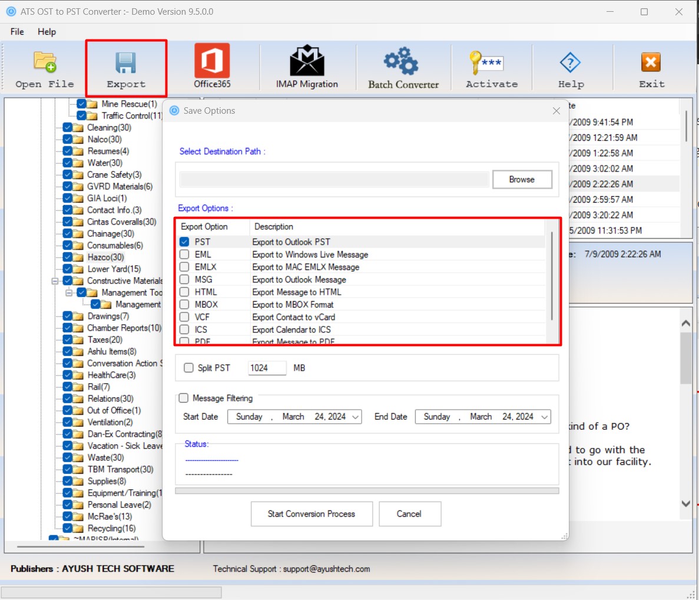
Task: Exit the application via the Exit icon
Action: pos(651,65)
